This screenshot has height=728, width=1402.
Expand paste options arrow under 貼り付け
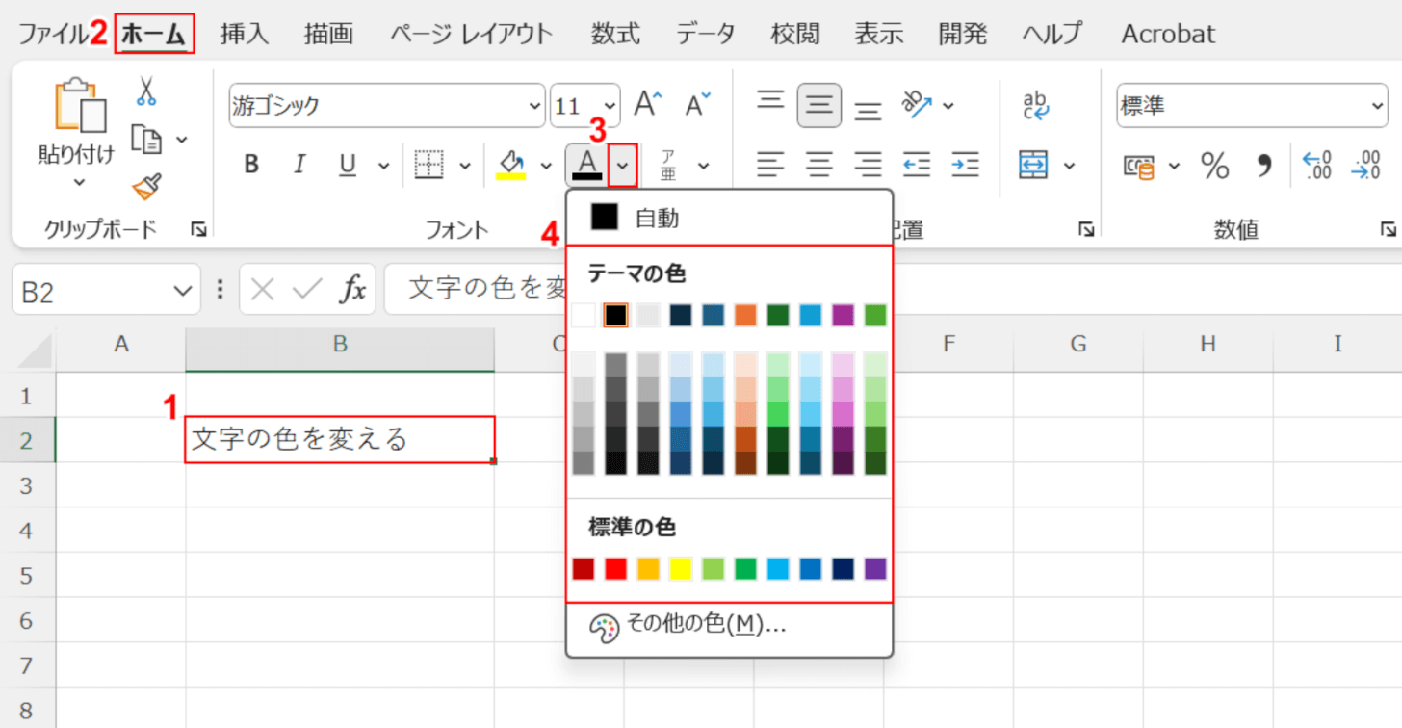(79, 182)
